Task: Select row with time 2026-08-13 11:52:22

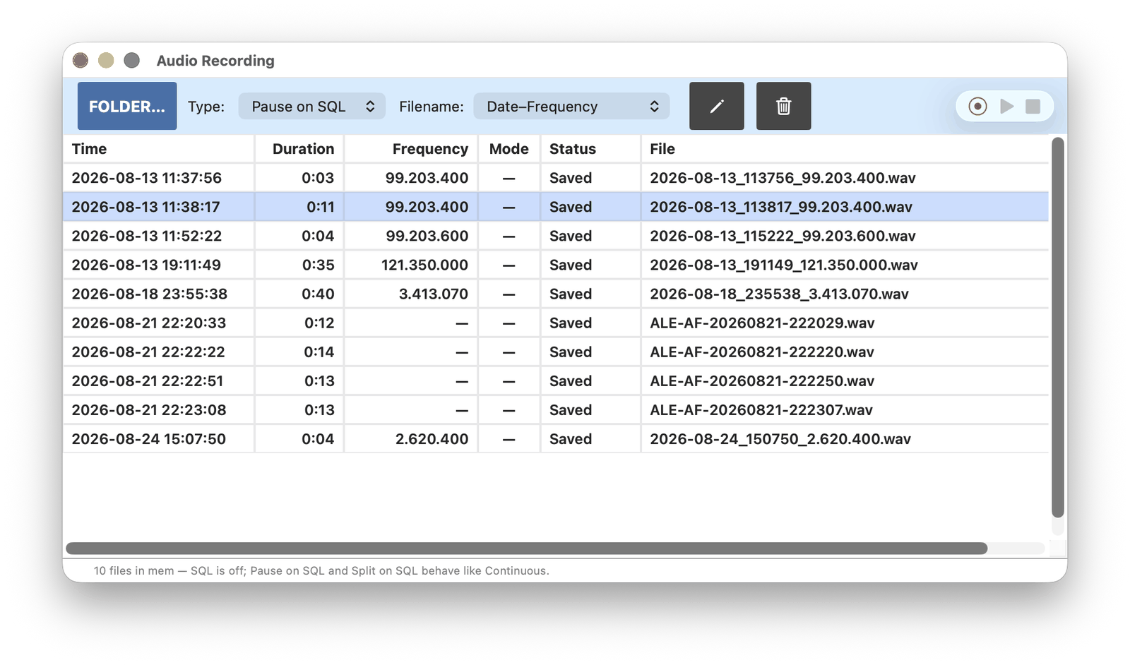Action: coord(556,236)
